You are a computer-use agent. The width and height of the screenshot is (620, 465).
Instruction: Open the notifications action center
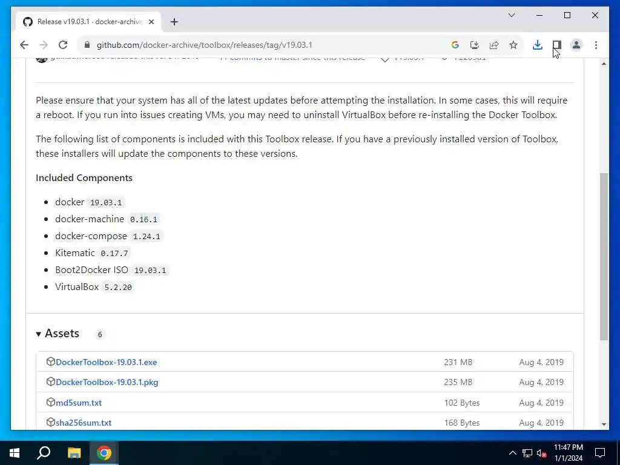pos(600,453)
